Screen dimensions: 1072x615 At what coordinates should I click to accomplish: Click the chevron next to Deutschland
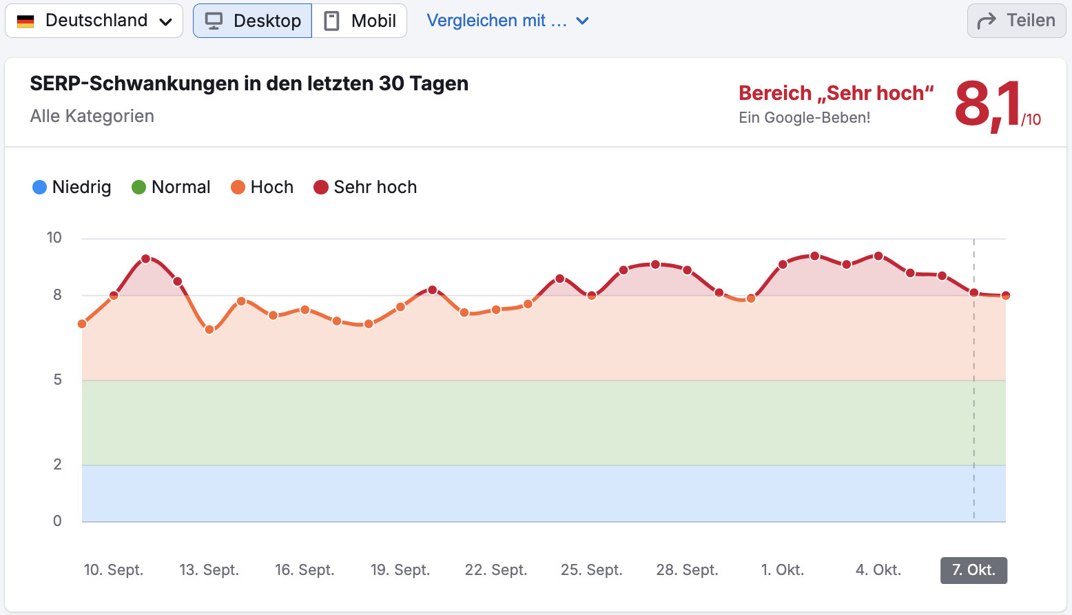click(166, 21)
